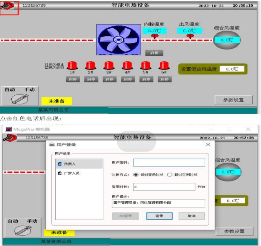Click the 用户登录 dialog title icon

pos(52,144)
